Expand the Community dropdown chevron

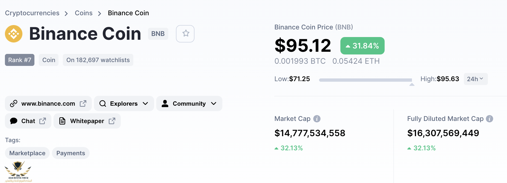[214, 103]
